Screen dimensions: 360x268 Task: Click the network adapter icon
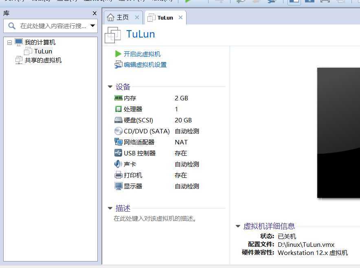(x=119, y=142)
